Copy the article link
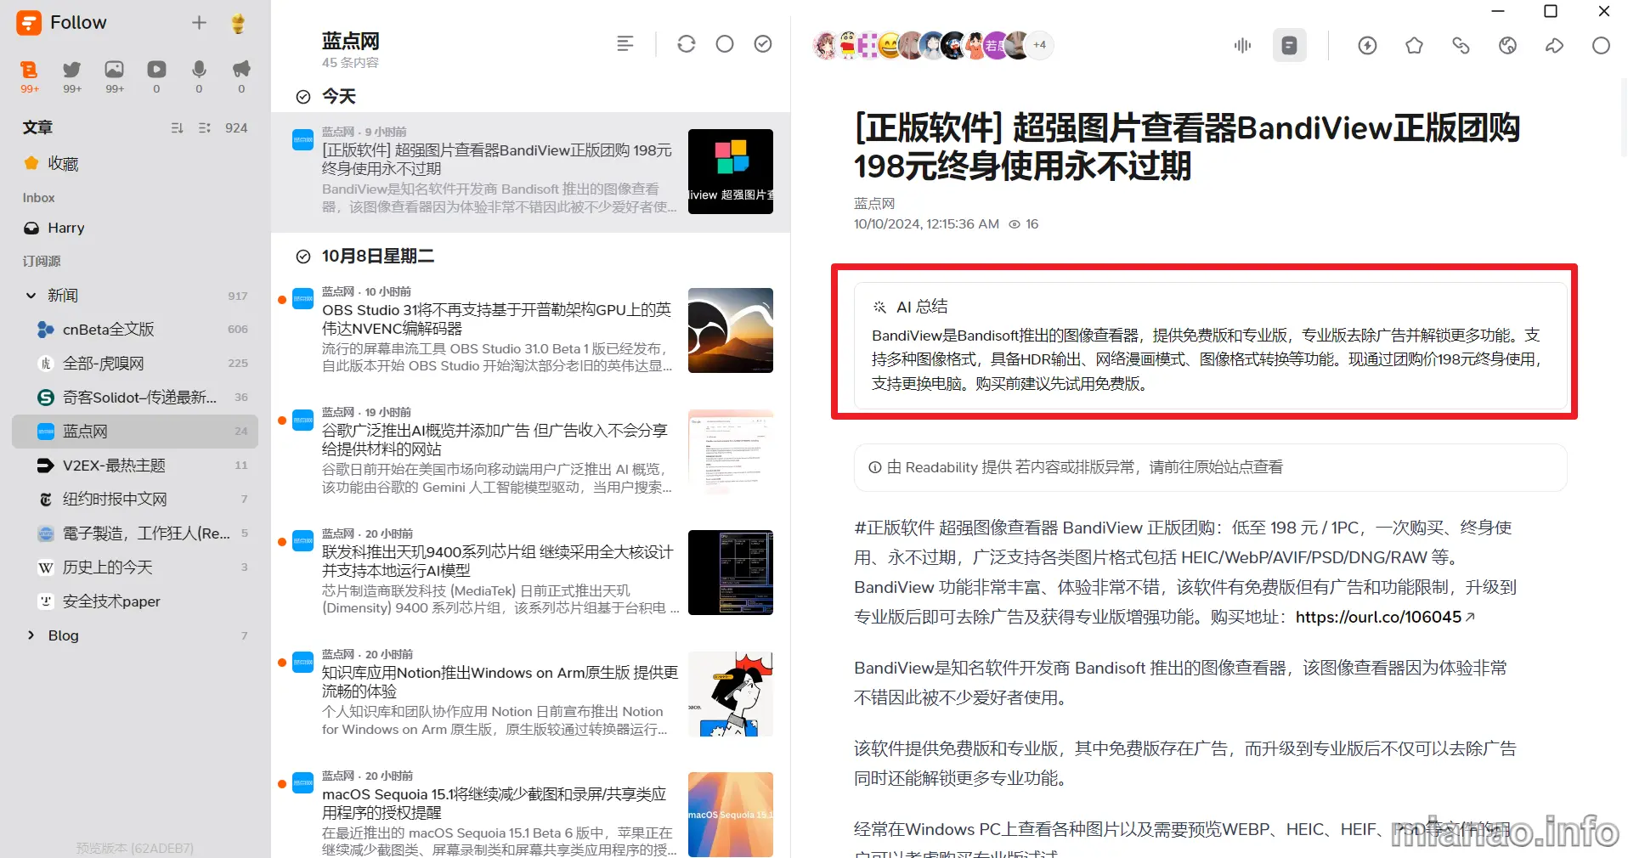The height and width of the screenshot is (858, 1628). pos(1461,45)
